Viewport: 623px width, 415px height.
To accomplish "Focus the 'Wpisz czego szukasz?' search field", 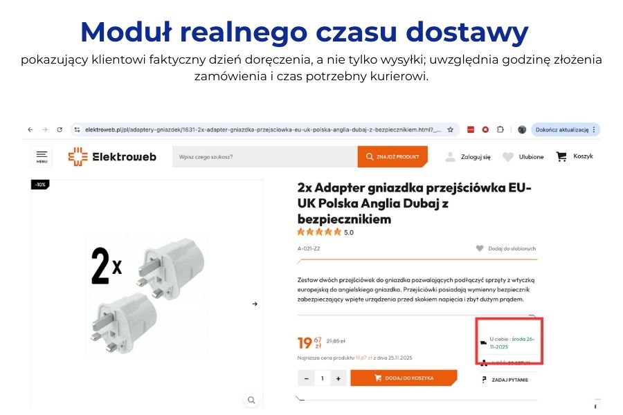I will click(x=265, y=156).
